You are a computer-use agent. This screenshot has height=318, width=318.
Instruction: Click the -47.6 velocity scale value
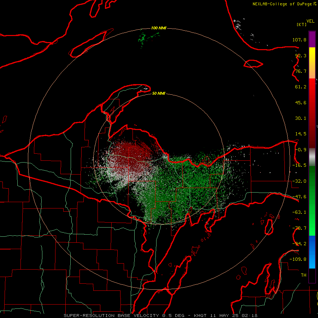(x=299, y=197)
